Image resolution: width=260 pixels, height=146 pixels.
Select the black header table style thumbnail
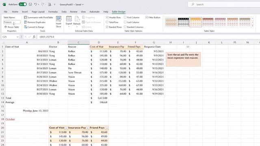[x=183, y=22]
